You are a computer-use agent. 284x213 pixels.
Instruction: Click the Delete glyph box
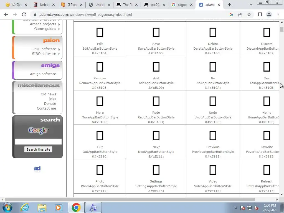point(213,32)
